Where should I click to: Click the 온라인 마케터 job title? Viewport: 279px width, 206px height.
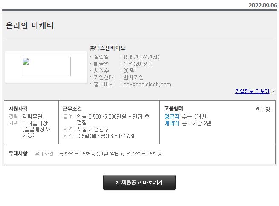click(x=30, y=26)
